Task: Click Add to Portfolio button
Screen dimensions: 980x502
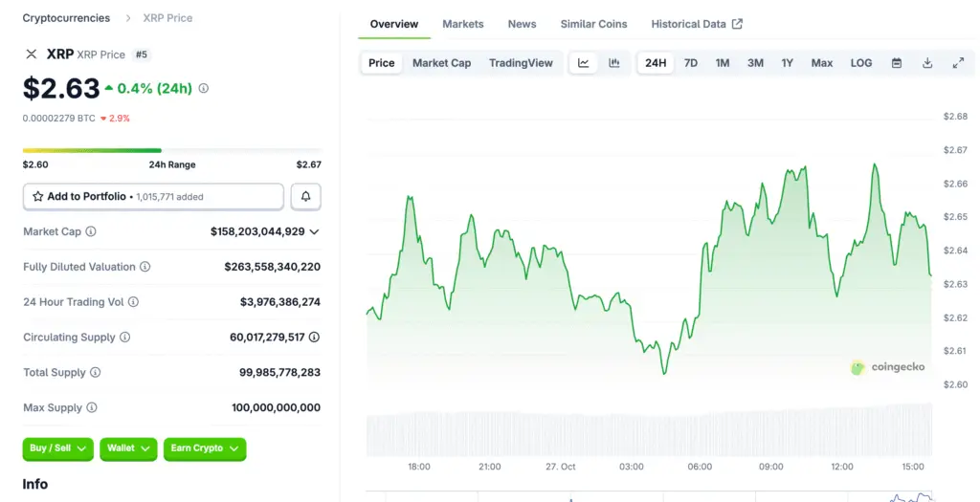Action: [153, 196]
